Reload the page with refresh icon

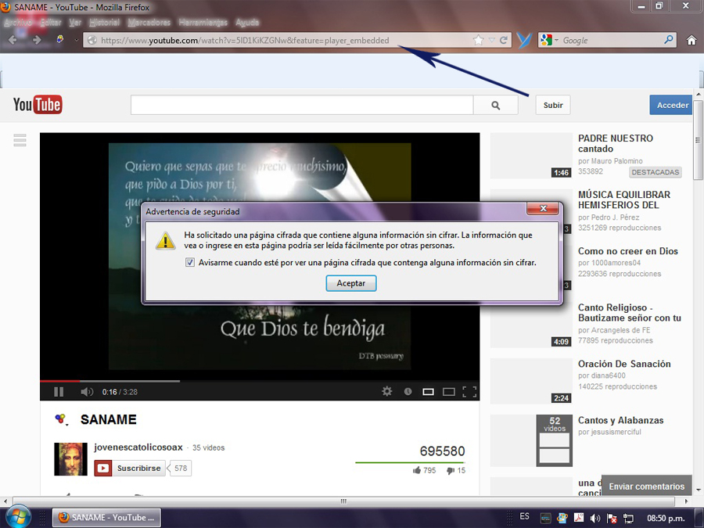click(504, 40)
